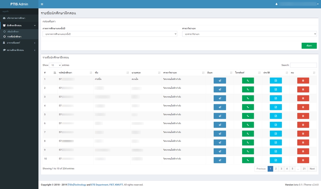Focus the table Search input field

point(303,65)
